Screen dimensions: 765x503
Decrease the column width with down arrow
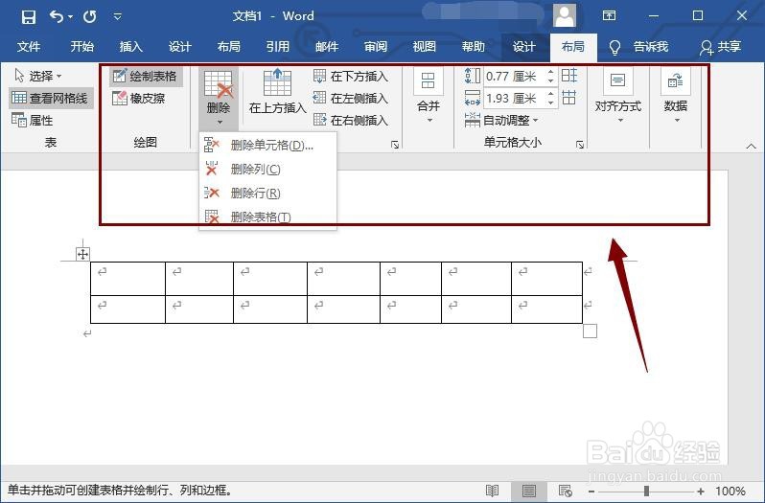551,103
